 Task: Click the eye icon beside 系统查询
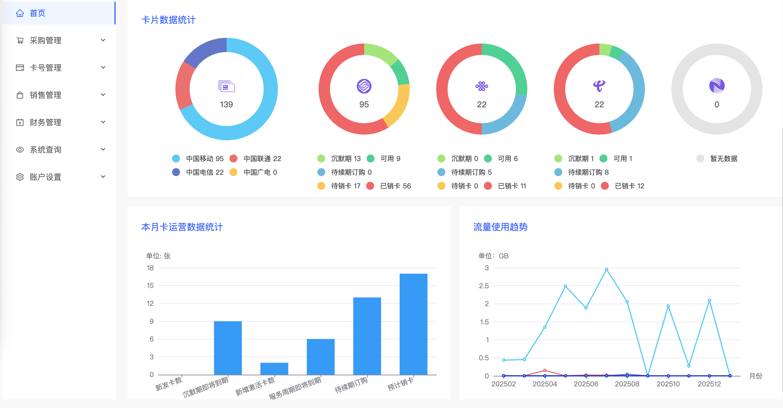click(20, 150)
